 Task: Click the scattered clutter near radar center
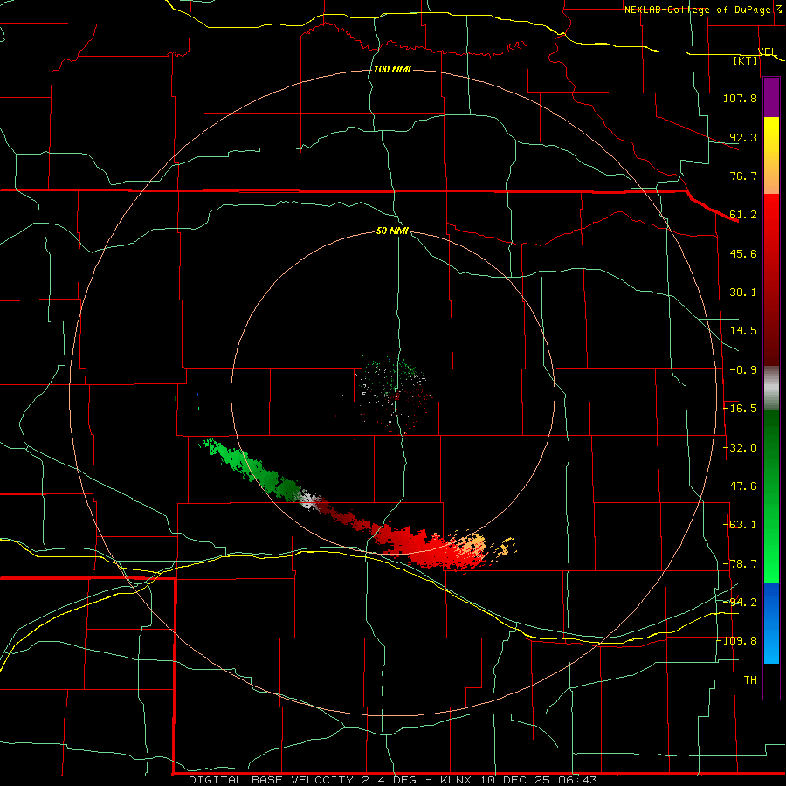click(394, 395)
